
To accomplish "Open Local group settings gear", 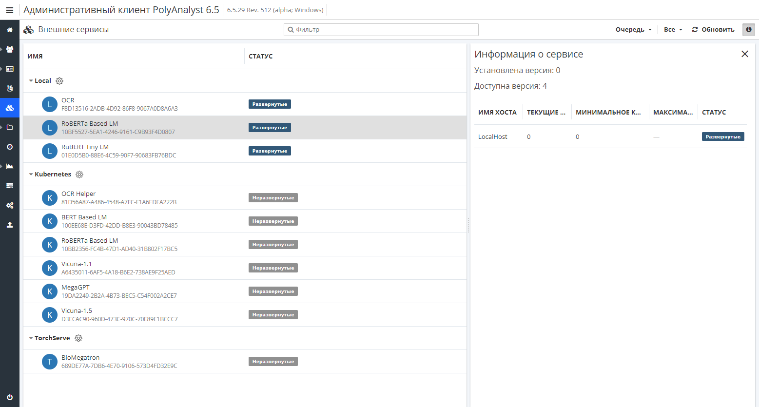I will (59, 81).
